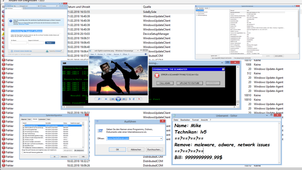Viewport: 302px width, 170px height.
Task: Click the CALL AGAIN button
Action: tap(165, 83)
